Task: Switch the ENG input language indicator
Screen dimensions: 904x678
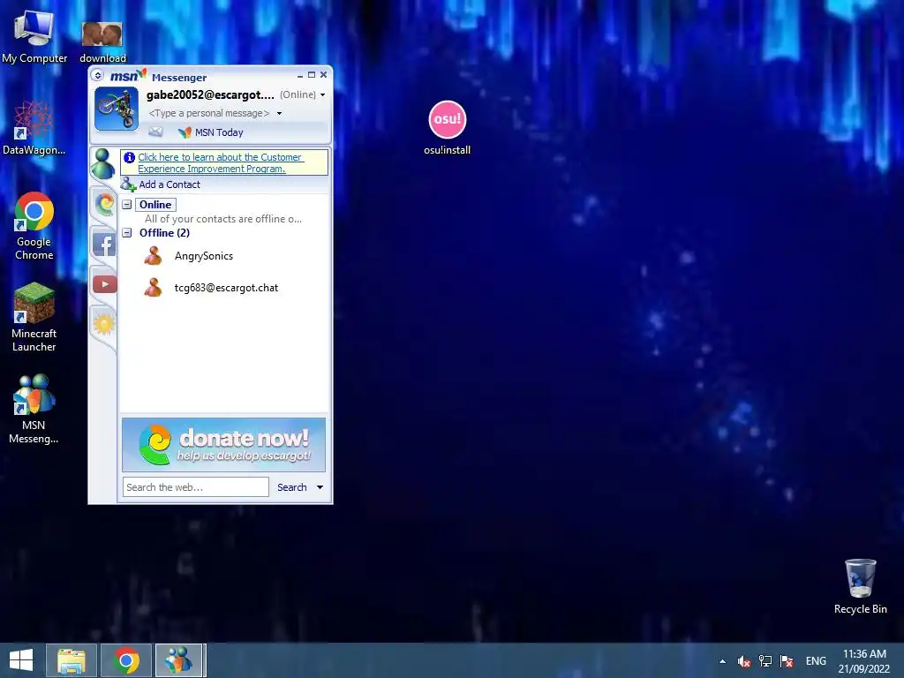Action: [816, 660]
